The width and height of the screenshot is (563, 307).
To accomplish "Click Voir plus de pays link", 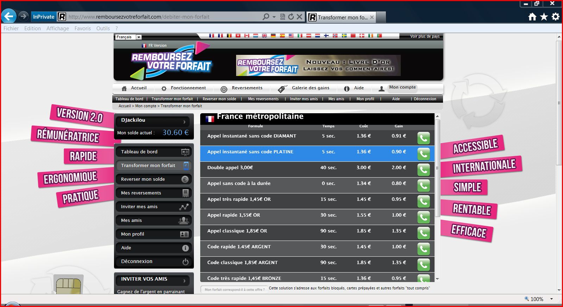I will point(425,37).
